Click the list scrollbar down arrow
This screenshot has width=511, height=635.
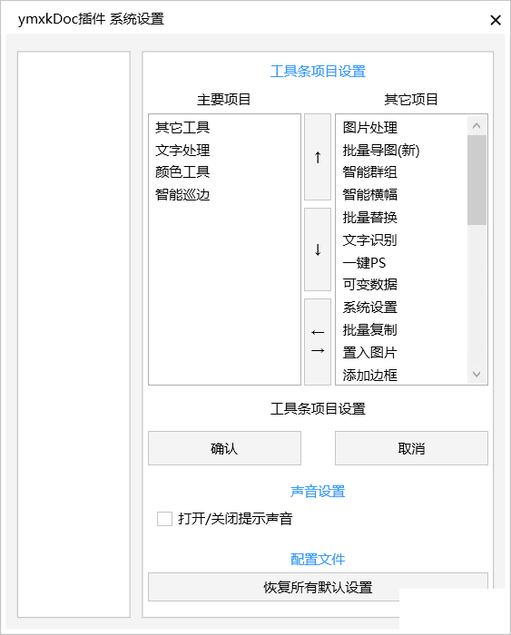click(x=477, y=374)
